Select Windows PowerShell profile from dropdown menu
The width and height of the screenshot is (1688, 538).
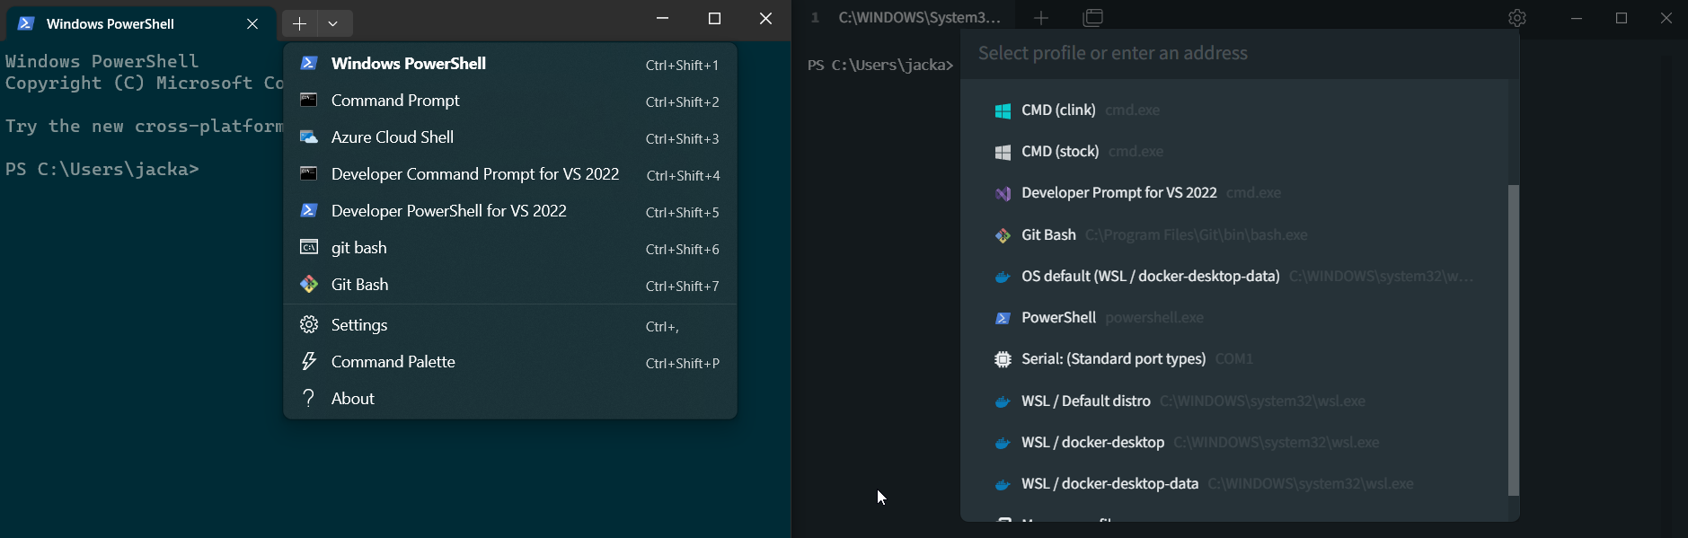509,64
